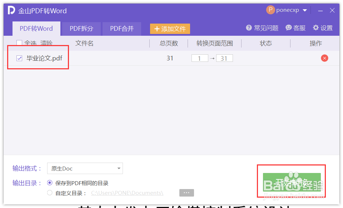Open 设置 settings
Viewport: 343px width, 208px height.
click(323, 28)
